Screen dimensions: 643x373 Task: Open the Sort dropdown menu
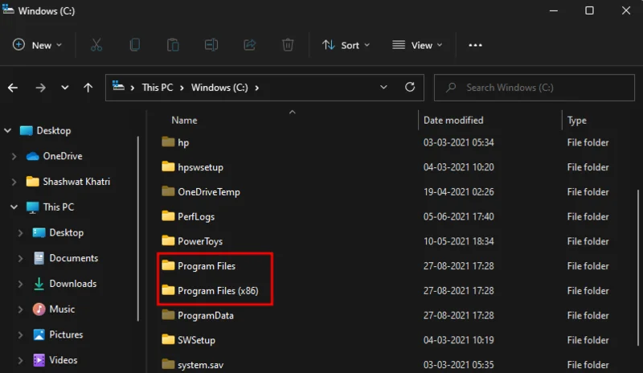pyautogui.click(x=346, y=45)
